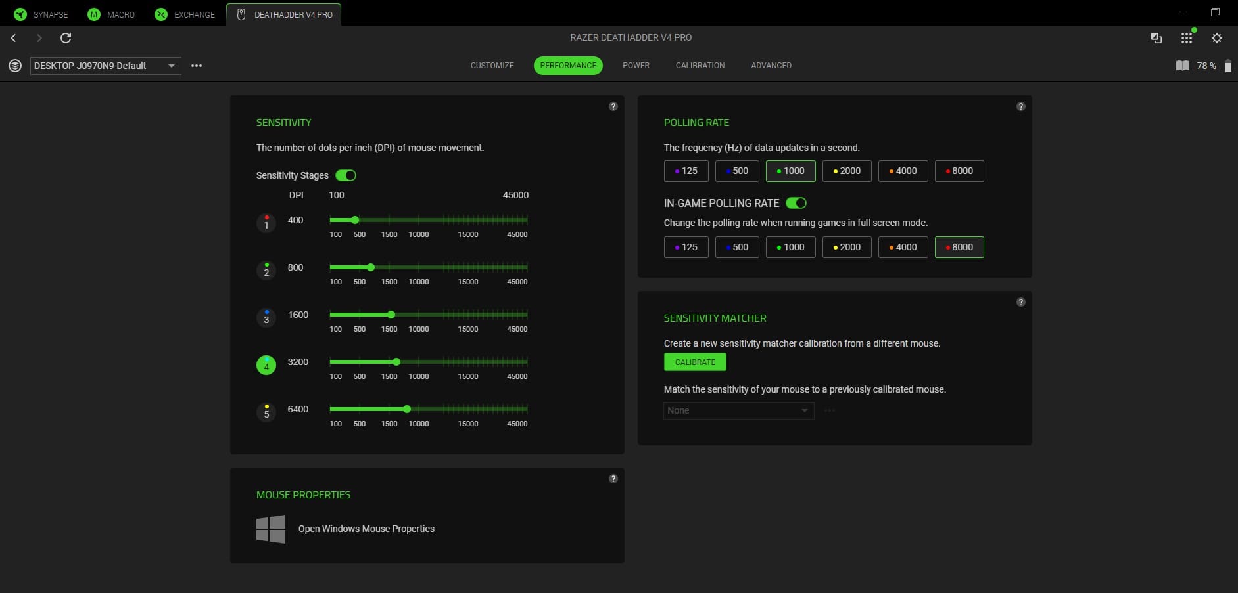Screen dimensions: 1238x593
Task: Click the 3200 DPI value of stage 4
Action: 298,362
